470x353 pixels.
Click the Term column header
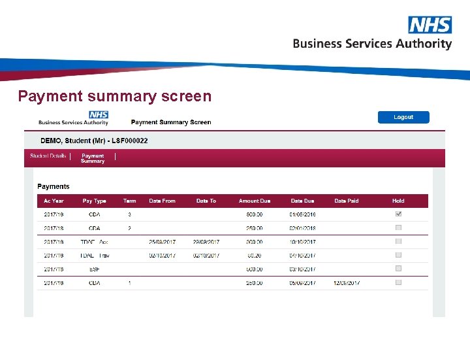[129, 201]
